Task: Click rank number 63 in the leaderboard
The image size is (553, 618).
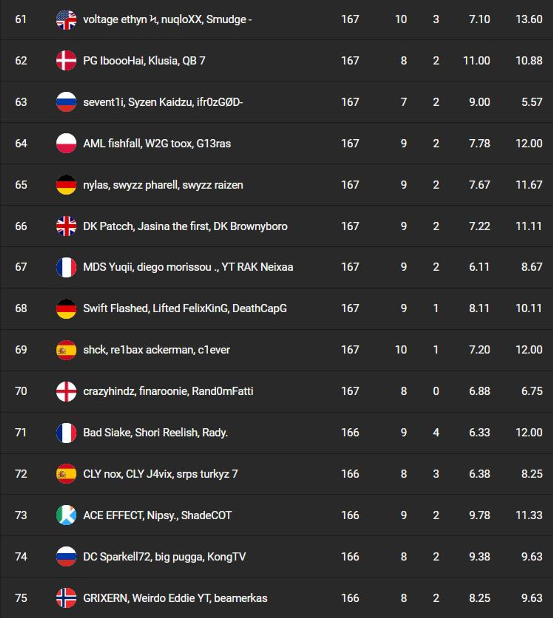Action: pyautogui.click(x=21, y=102)
